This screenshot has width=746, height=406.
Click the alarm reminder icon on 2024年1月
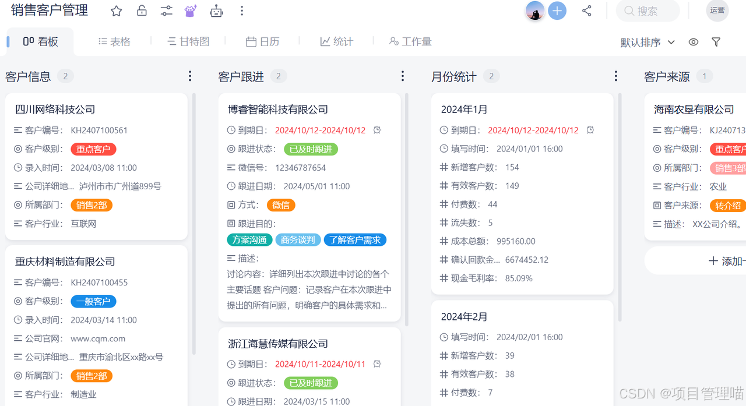pos(590,130)
